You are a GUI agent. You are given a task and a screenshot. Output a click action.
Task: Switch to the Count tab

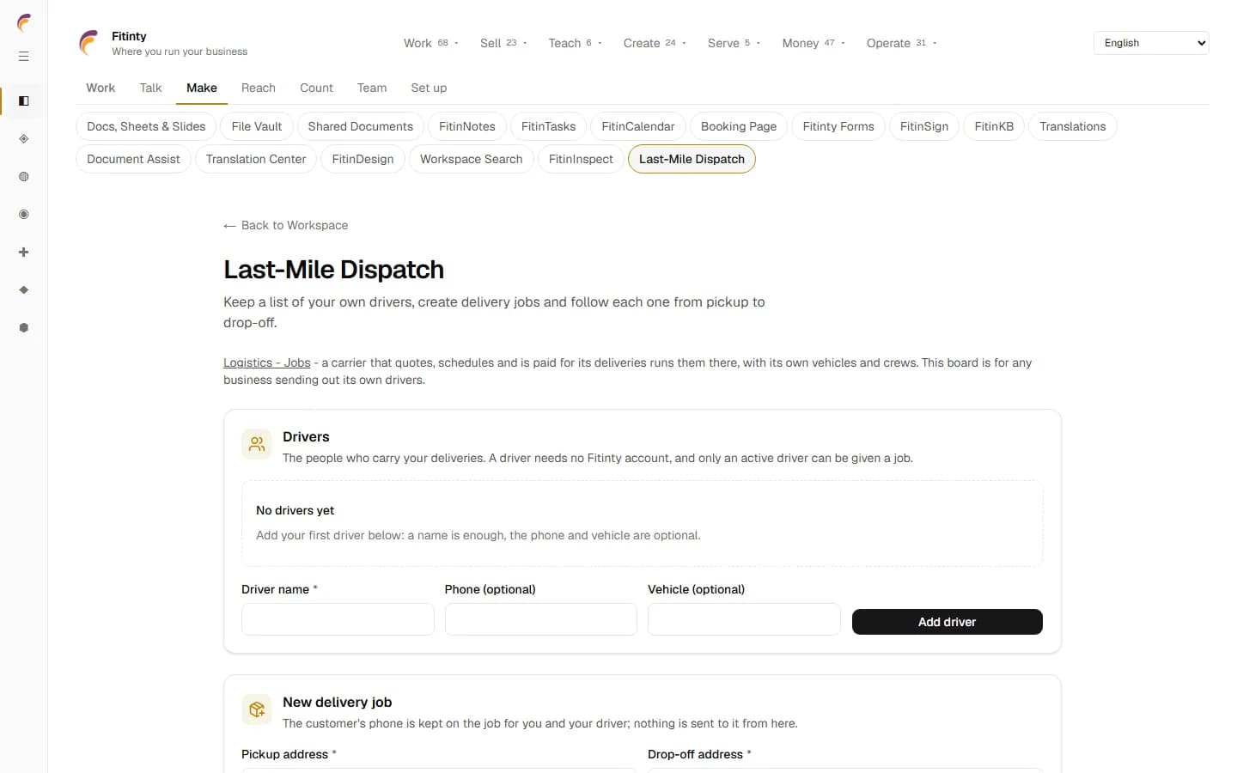(316, 88)
